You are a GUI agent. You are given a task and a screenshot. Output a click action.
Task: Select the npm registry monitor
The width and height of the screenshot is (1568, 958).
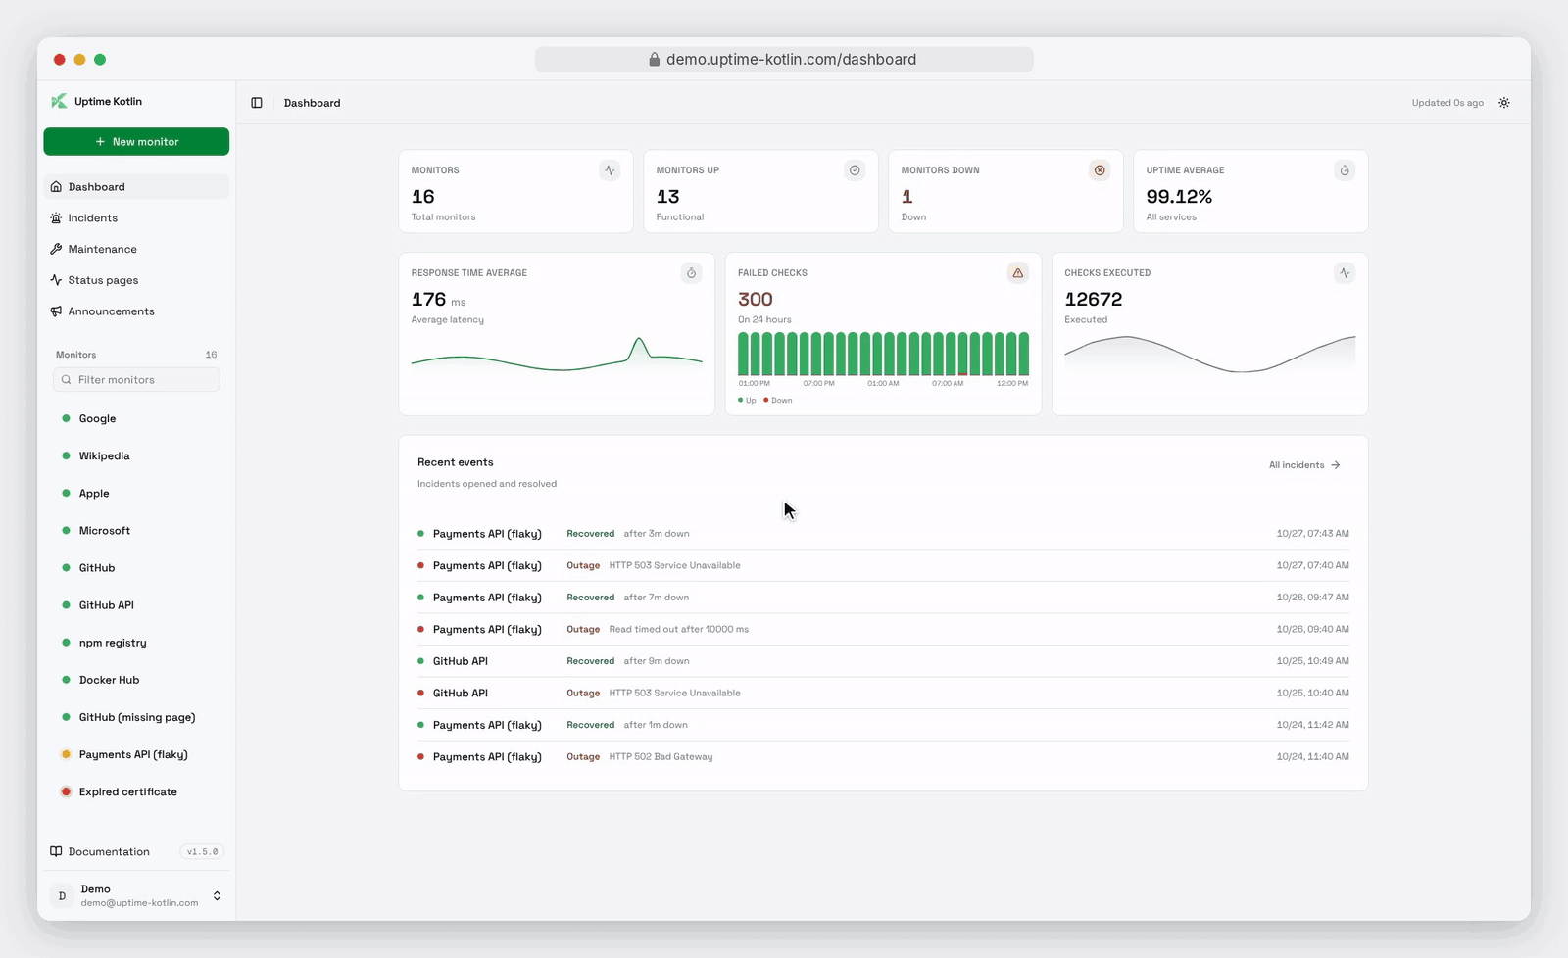click(x=136, y=643)
